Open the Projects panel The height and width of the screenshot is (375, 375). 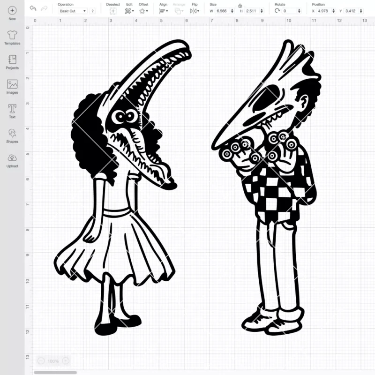pyautogui.click(x=12, y=62)
